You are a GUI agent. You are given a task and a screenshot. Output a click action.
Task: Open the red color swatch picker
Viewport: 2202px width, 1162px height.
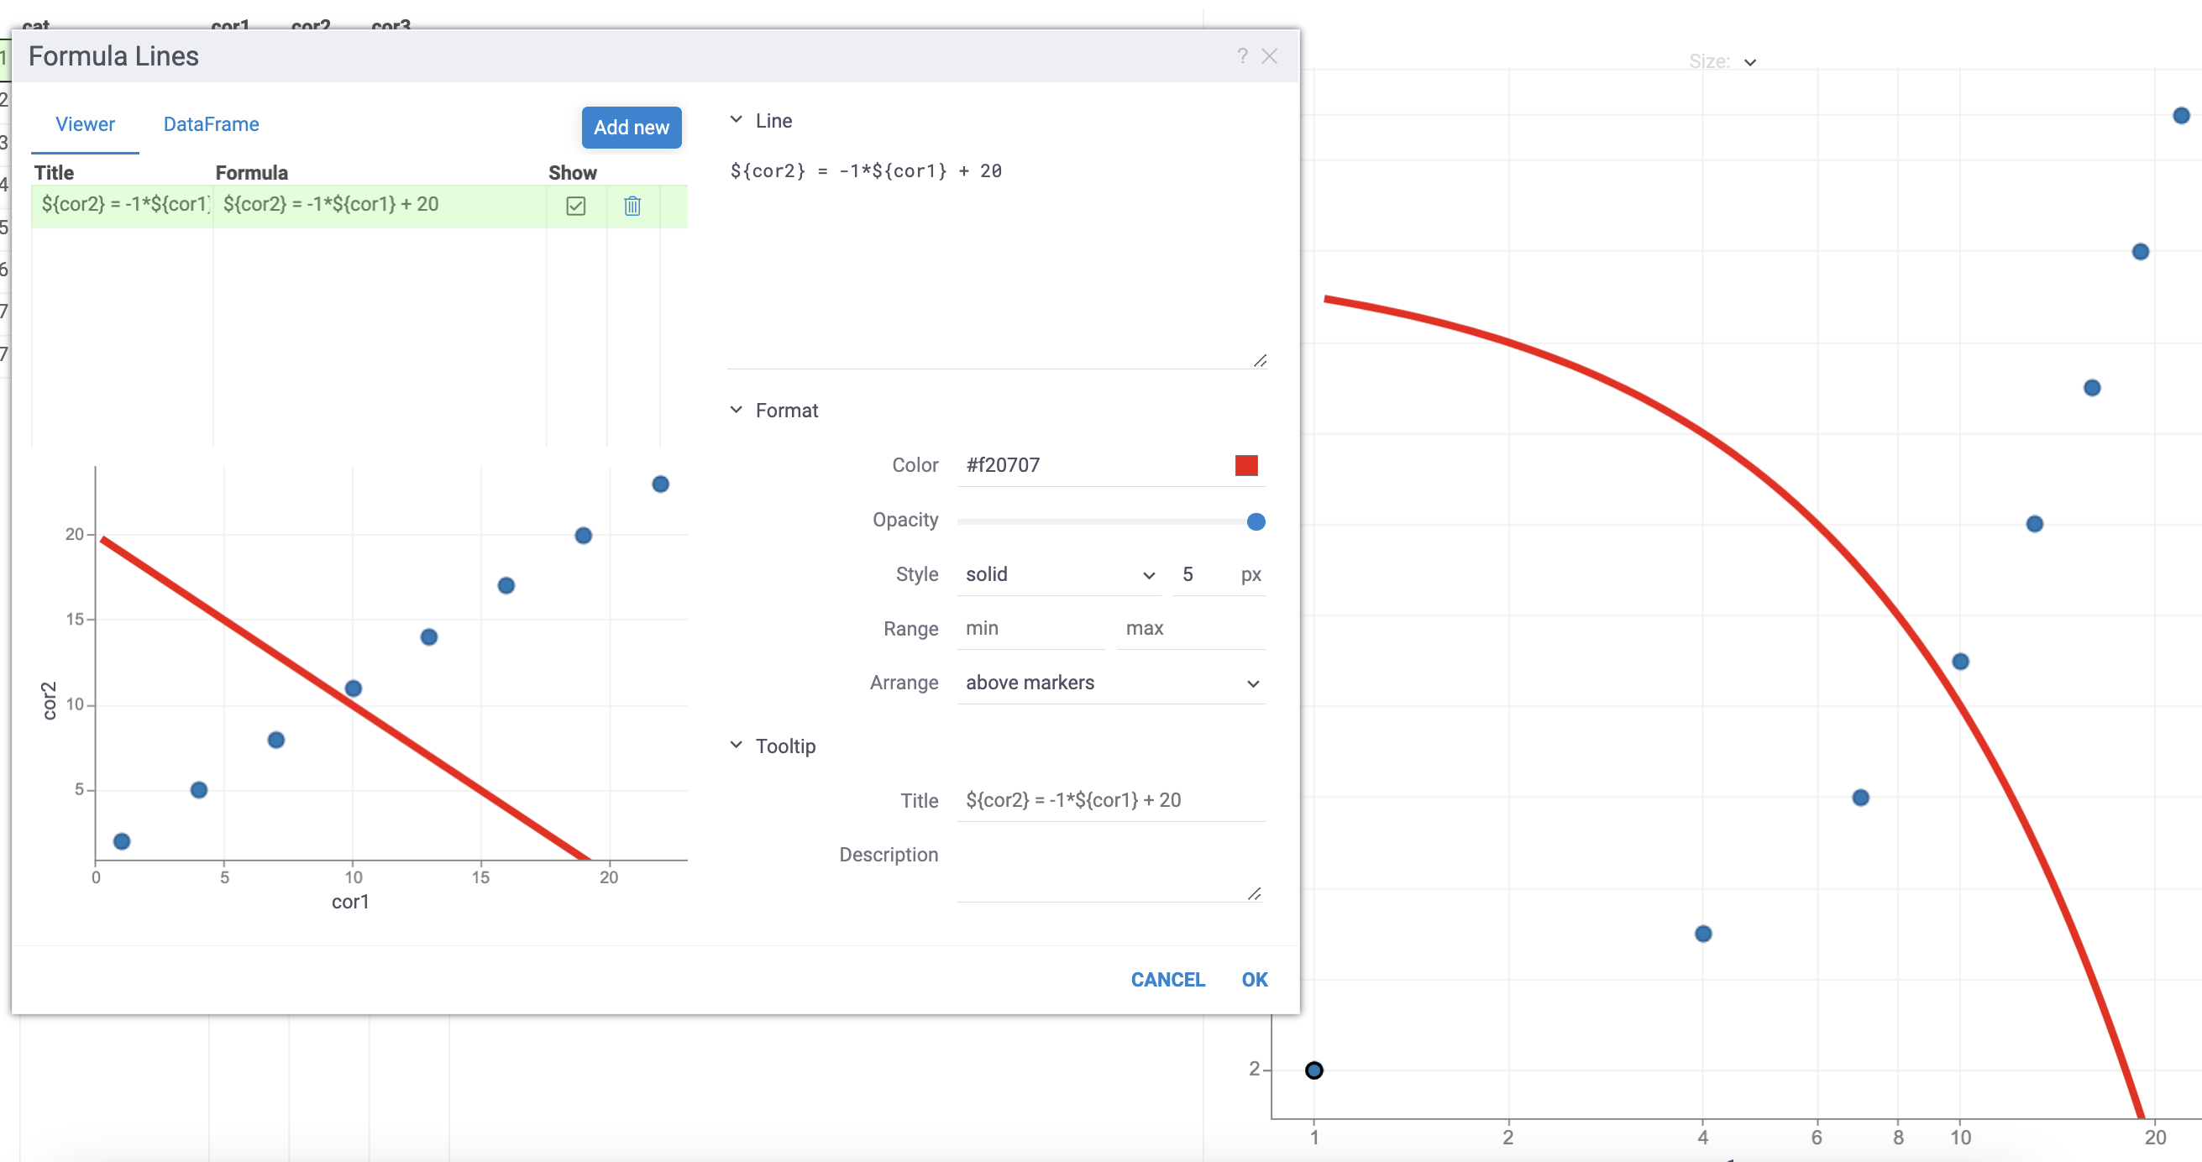click(1246, 465)
